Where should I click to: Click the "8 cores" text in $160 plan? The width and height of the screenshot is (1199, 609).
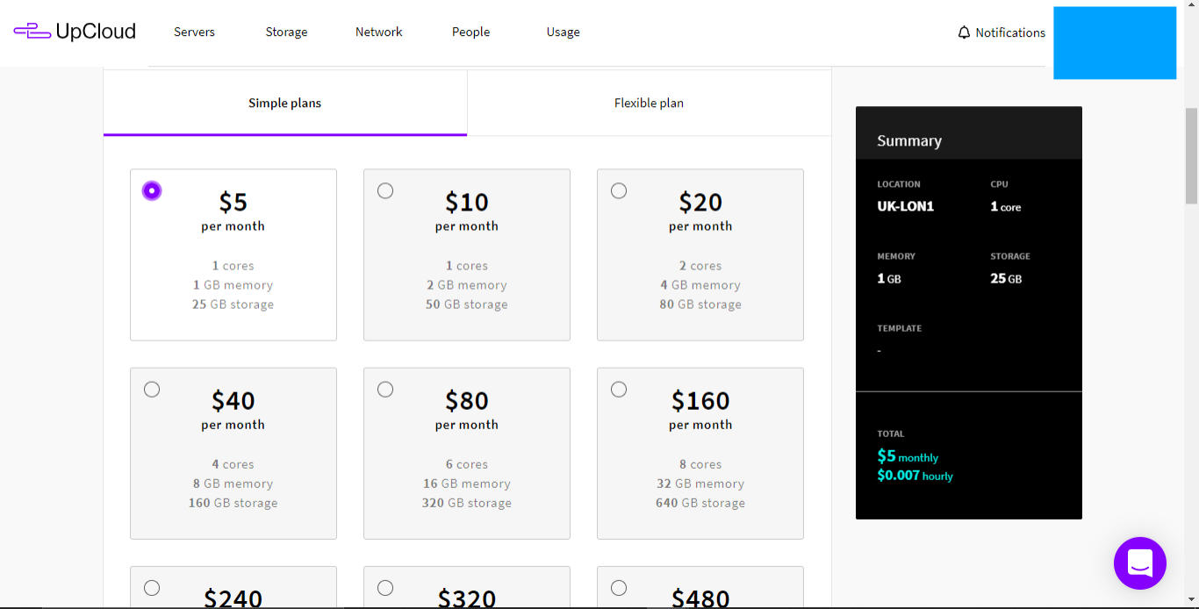[x=700, y=464]
